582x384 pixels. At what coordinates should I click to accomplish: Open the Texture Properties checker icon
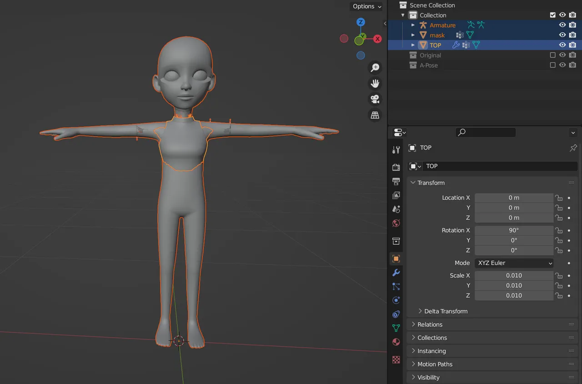[396, 359]
